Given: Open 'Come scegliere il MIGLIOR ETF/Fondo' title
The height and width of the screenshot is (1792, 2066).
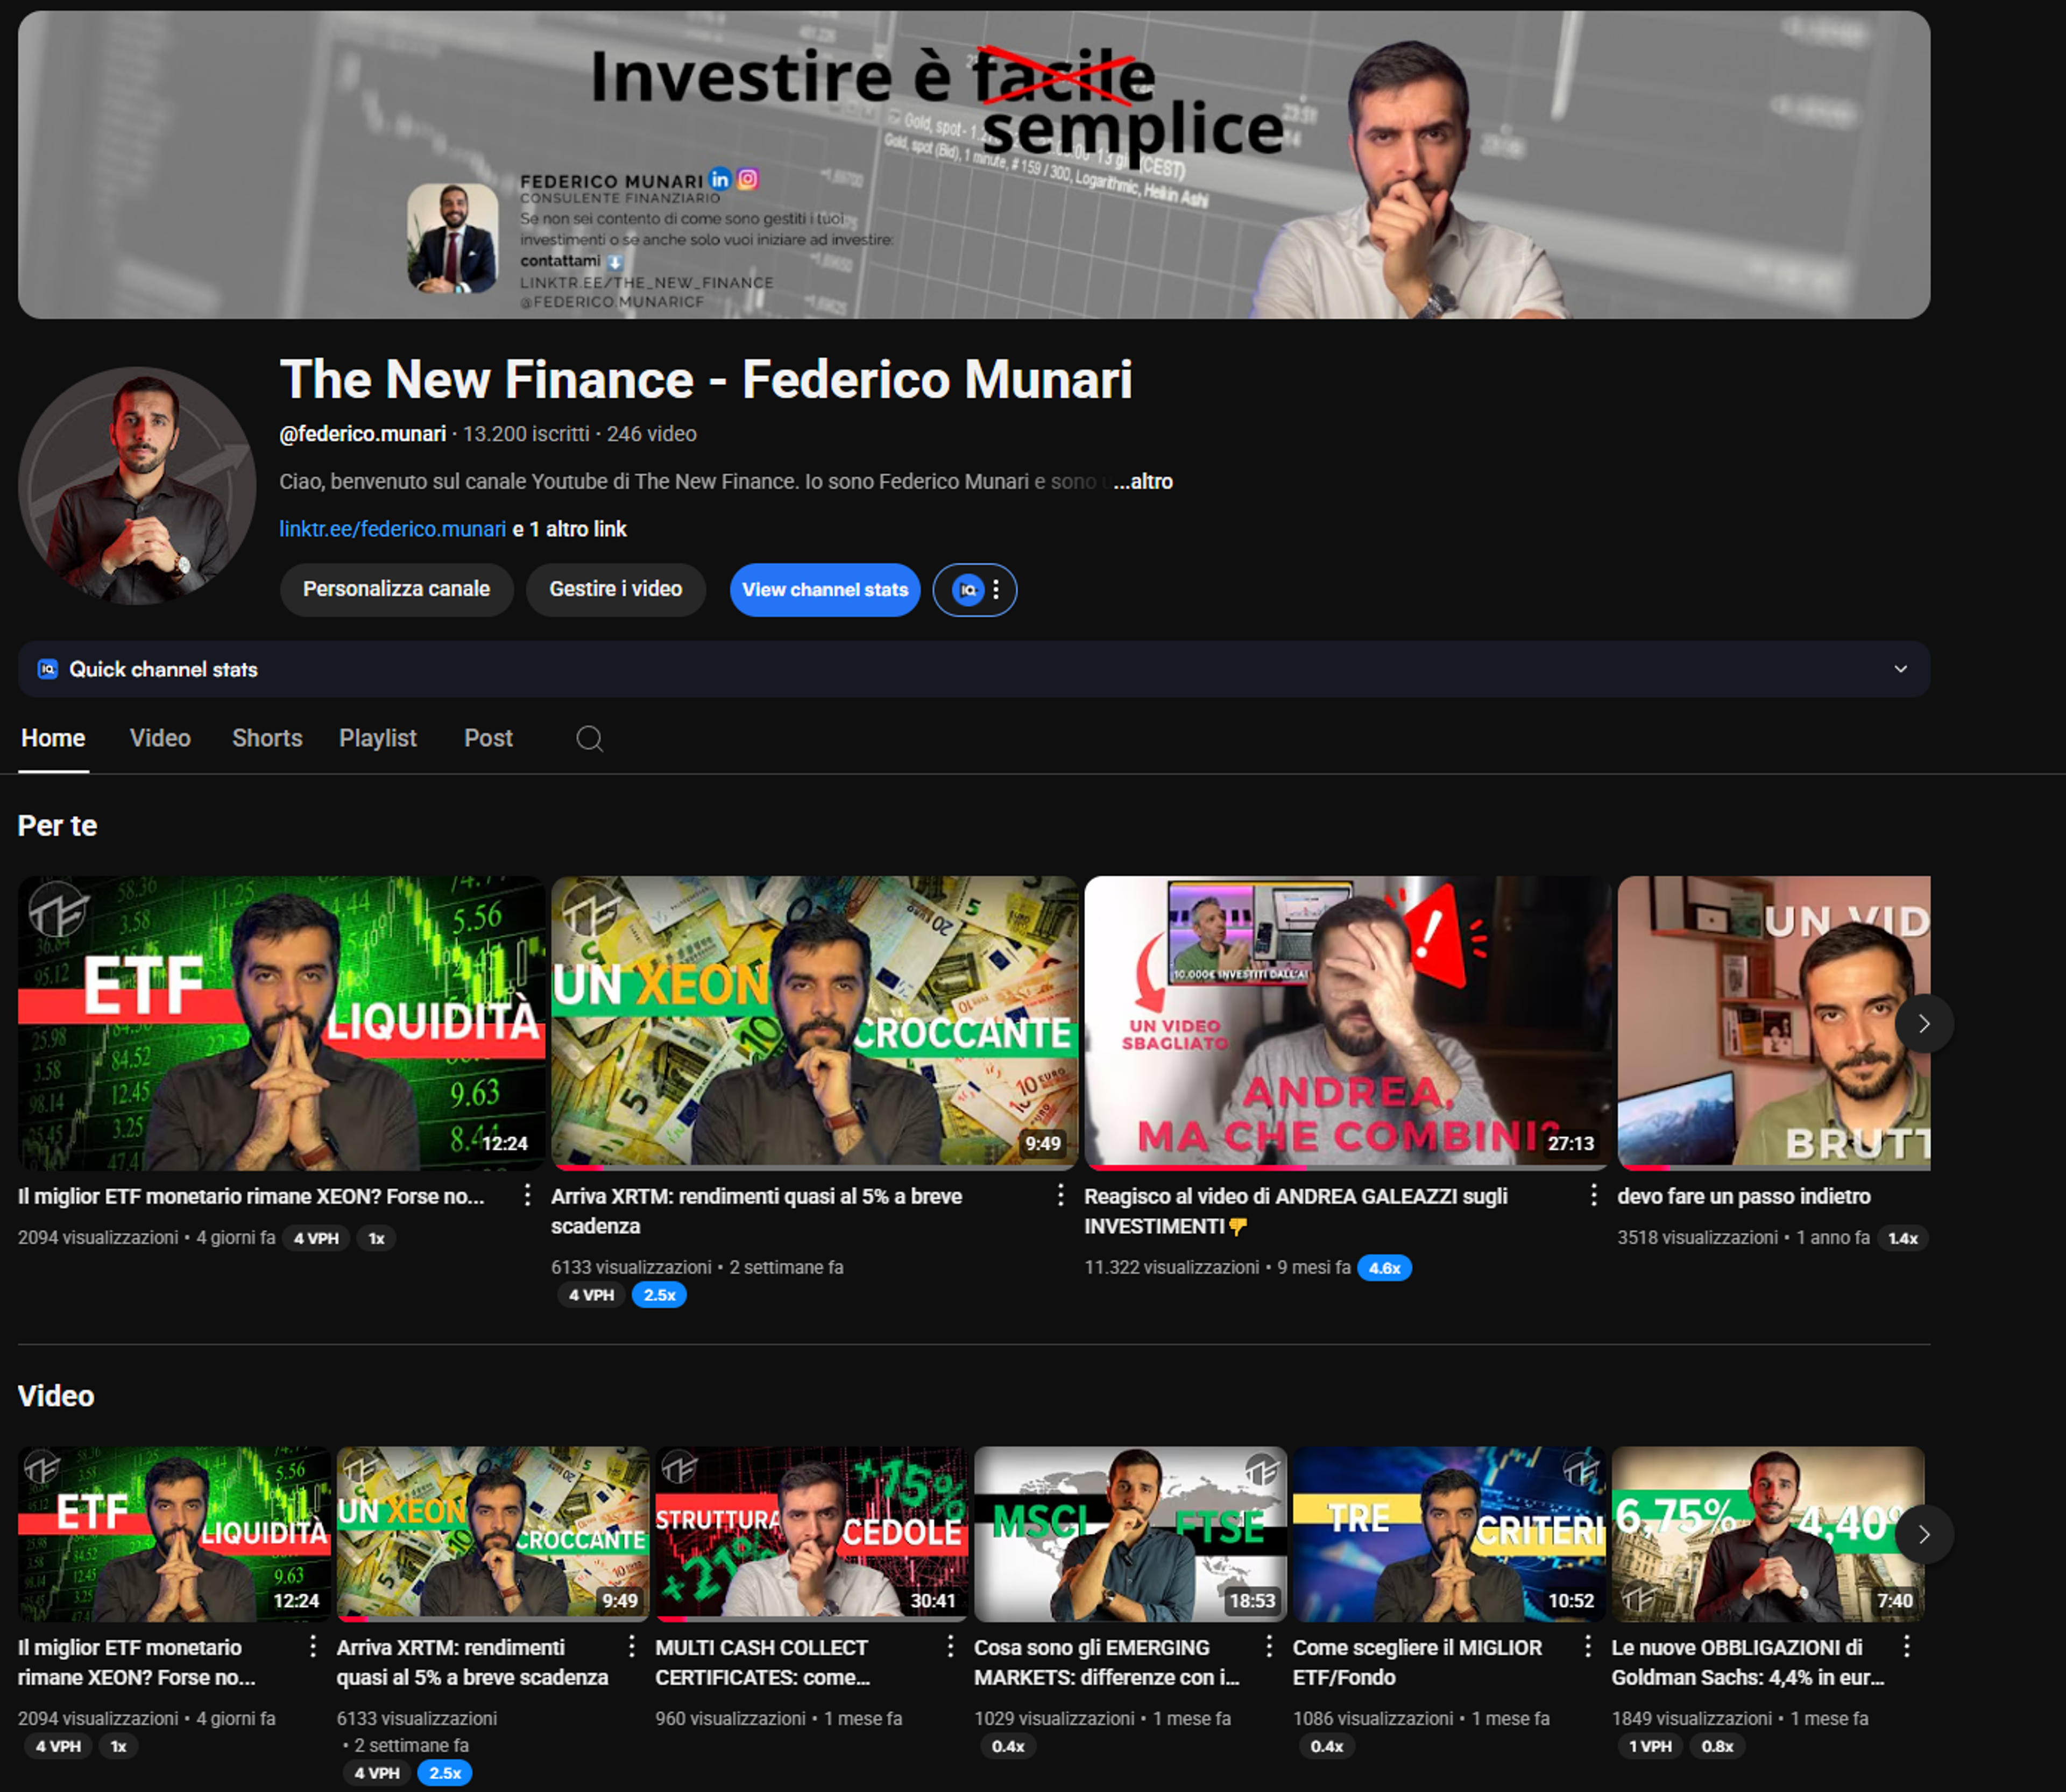Looking at the screenshot, I should click(1417, 1662).
